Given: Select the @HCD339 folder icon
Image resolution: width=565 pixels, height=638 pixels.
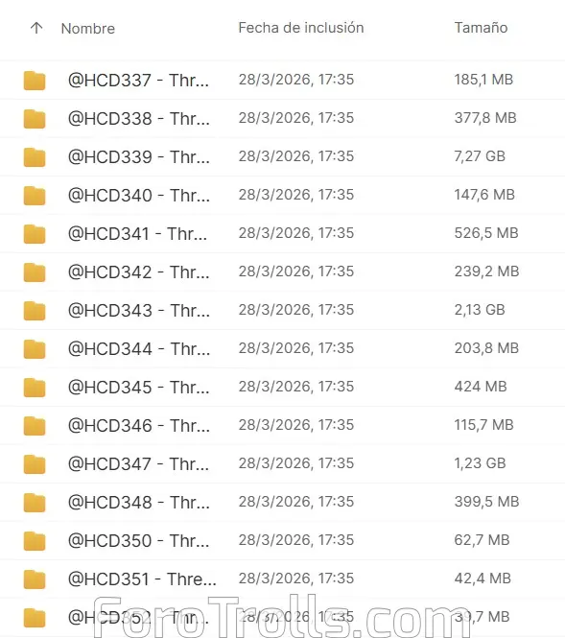Looking at the screenshot, I should [35, 157].
